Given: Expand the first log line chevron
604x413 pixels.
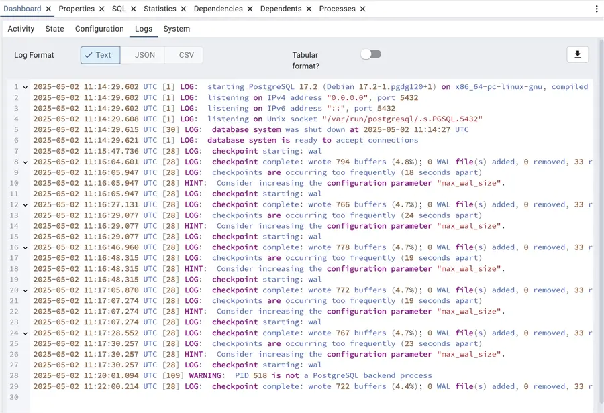Looking at the screenshot, I should [24, 86].
